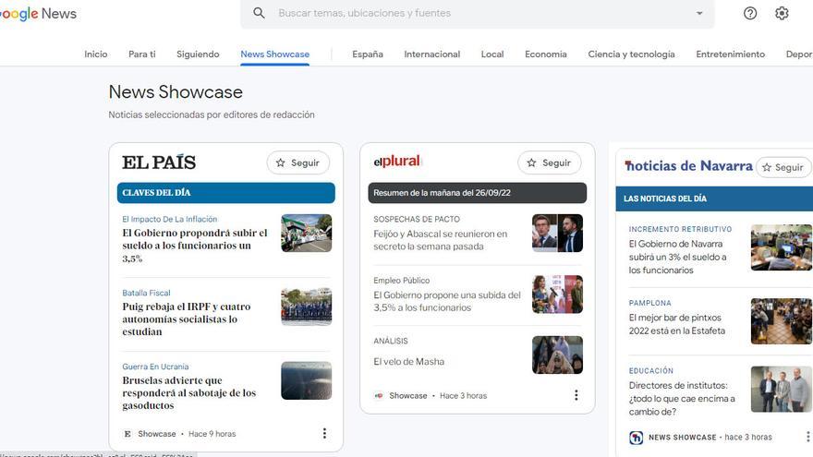
Task: Click the elplural small source icon
Action: (379, 395)
